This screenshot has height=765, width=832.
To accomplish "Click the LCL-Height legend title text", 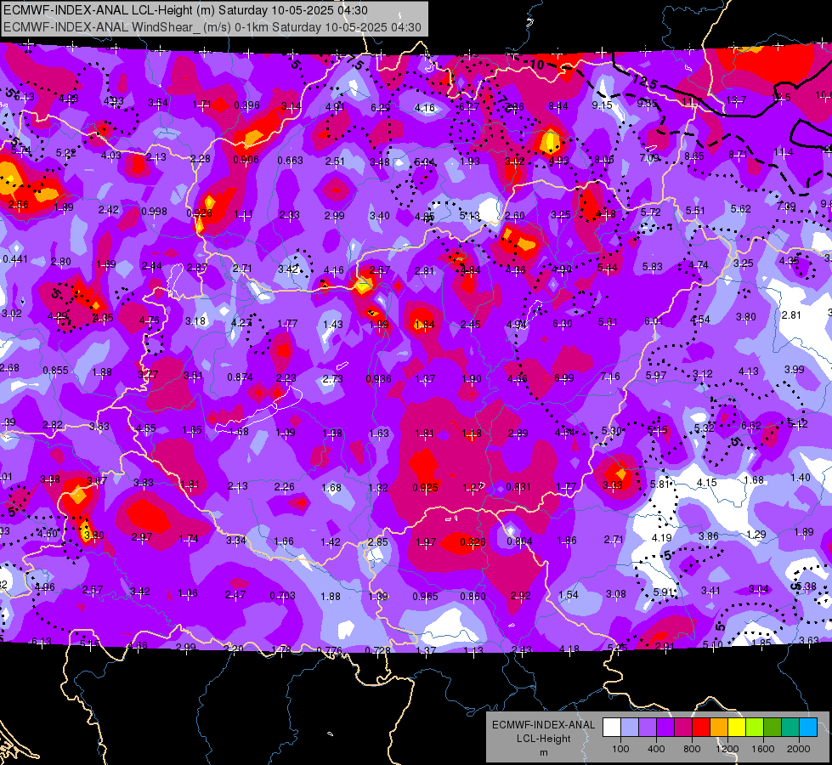I will coord(543,739).
